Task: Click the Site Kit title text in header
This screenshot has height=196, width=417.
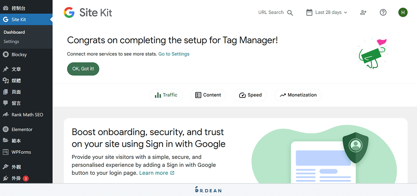Action: (96, 13)
